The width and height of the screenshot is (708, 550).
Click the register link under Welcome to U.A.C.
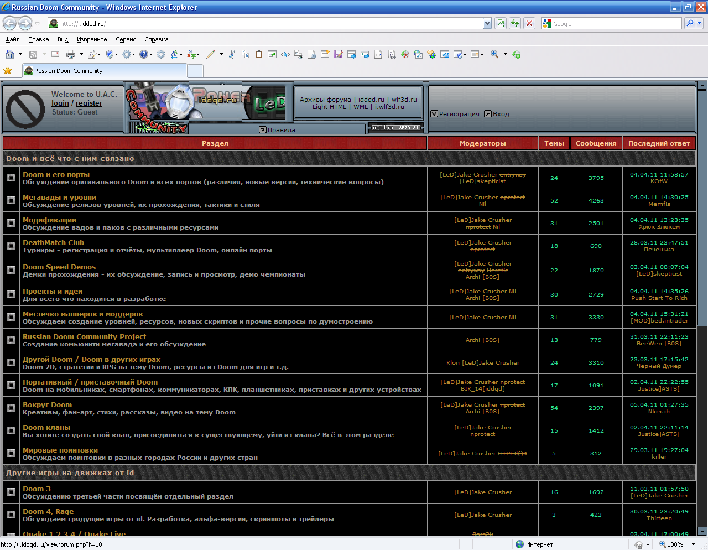pyautogui.click(x=89, y=103)
